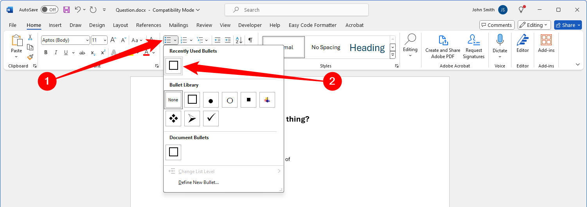
Task: Toggle Italic formatting
Action: [x=56, y=53]
